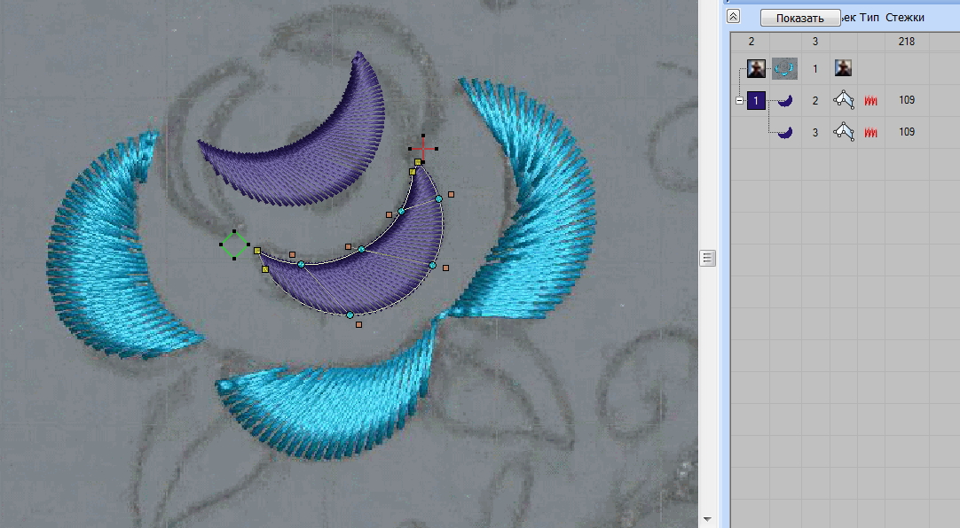
Task: Click the stitch count 218 total cell
Action: (x=906, y=41)
